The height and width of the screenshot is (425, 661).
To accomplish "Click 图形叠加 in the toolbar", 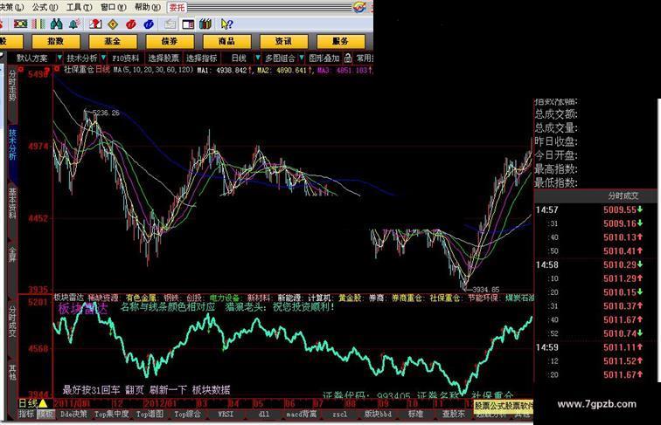I will coord(324,58).
